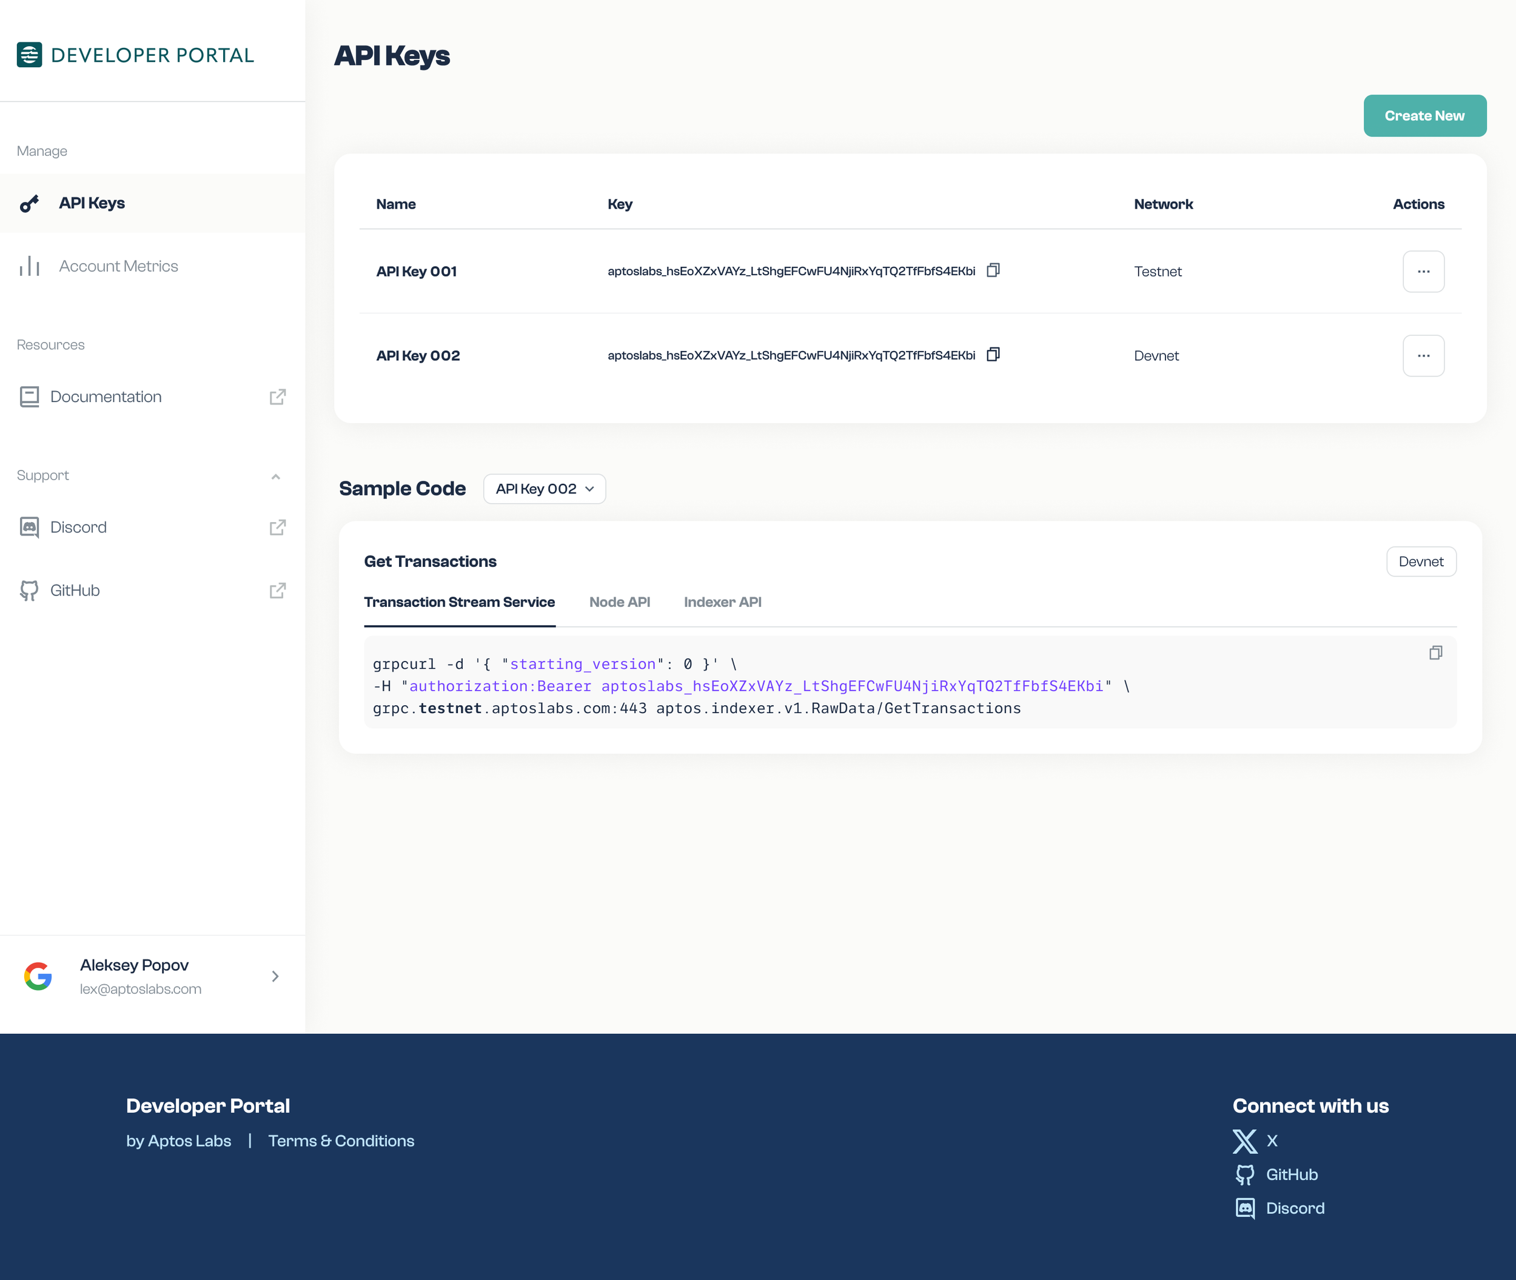Image resolution: width=1516 pixels, height=1280 pixels.
Task: Click the Documentation book icon
Action: (29, 397)
